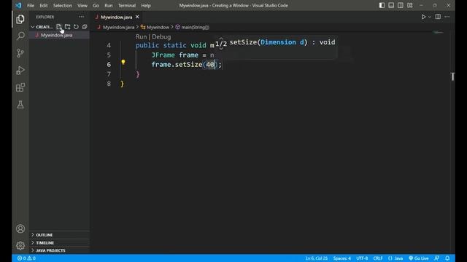This screenshot has width=467, height=262.
Task: Open the Terminal menu
Action: (127, 5)
